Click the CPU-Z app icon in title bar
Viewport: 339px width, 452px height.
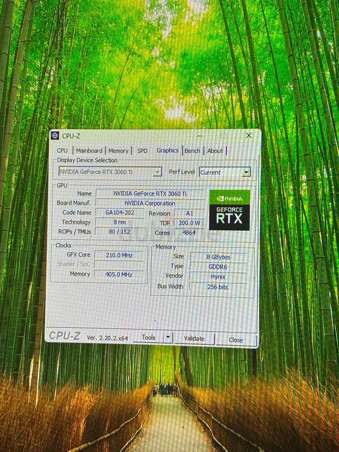[x=55, y=136]
